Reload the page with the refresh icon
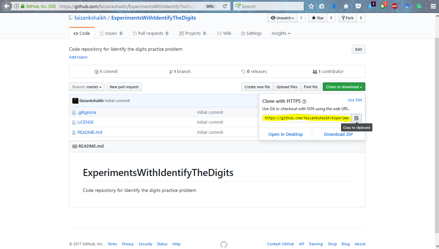 coord(225,6)
